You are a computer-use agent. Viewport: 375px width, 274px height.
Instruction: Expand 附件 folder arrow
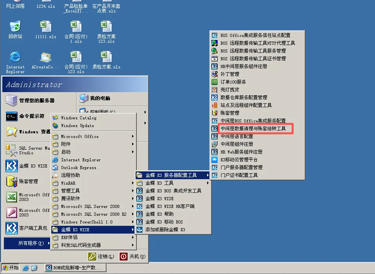(133, 144)
